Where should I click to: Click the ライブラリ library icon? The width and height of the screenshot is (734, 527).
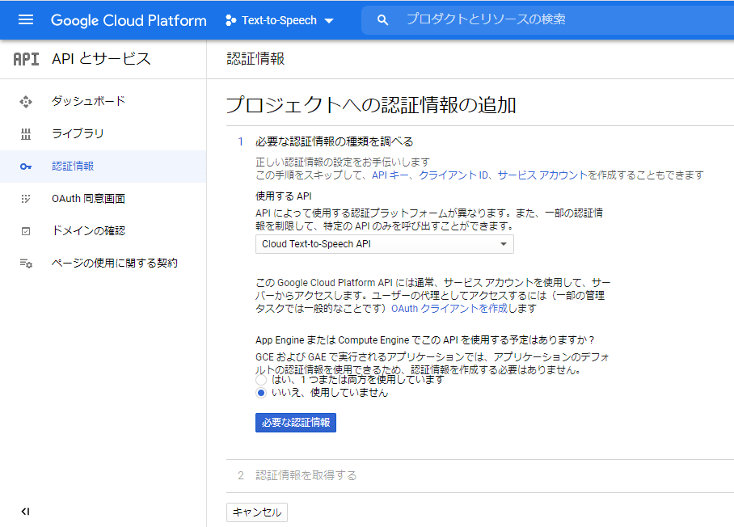click(26, 134)
